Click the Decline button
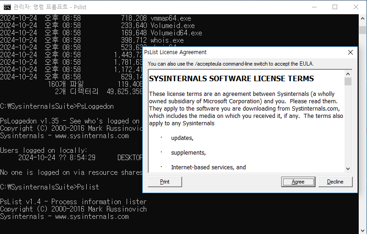This screenshot has height=234, width=367. click(x=335, y=182)
